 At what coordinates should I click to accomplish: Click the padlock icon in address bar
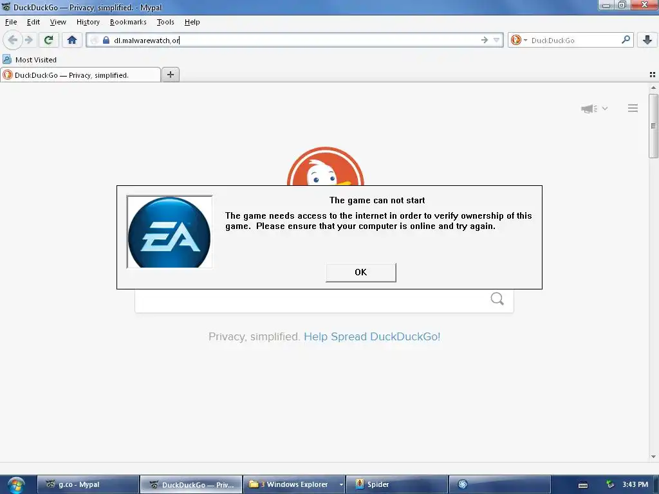pos(106,40)
